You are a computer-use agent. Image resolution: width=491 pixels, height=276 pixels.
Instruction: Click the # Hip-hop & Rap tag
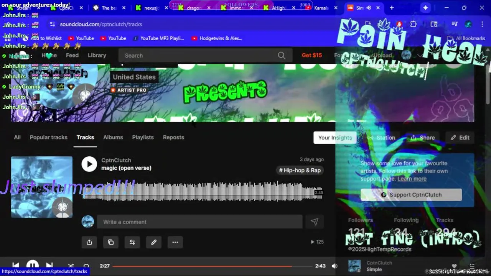click(x=300, y=170)
